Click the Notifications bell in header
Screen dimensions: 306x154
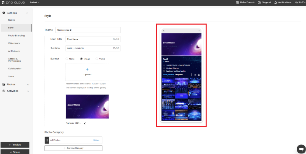(276, 2)
